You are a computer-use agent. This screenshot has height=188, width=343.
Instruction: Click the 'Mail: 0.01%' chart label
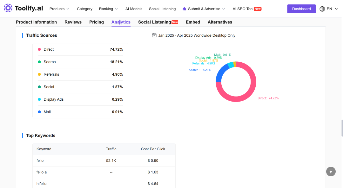(x=222, y=55)
